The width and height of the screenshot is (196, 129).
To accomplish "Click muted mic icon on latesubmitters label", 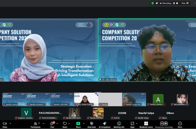I will tap(172, 105).
